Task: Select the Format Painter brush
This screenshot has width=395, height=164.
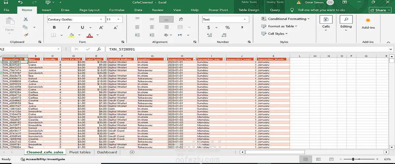Action: click(26, 35)
